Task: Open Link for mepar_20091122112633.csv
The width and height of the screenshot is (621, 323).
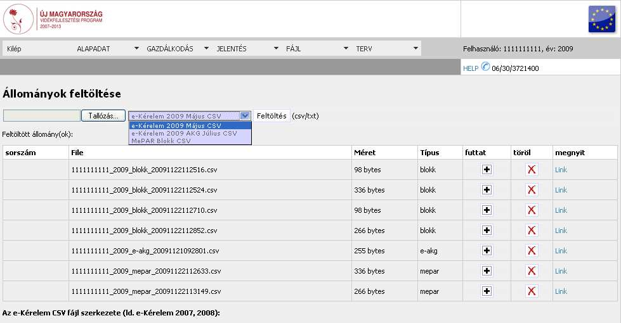Action: pyautogui.click(x=561, y=271)
